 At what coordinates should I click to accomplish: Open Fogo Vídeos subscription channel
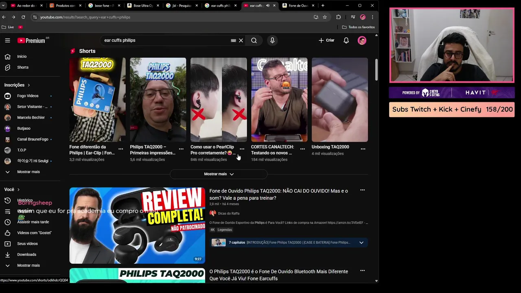(x=28, y=96)
